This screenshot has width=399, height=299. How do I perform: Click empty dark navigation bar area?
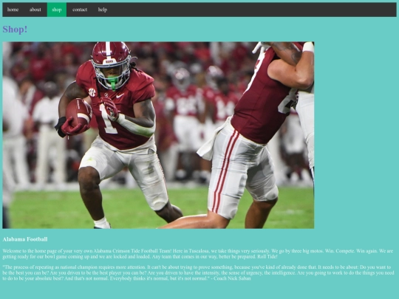[x=252, y=10]
